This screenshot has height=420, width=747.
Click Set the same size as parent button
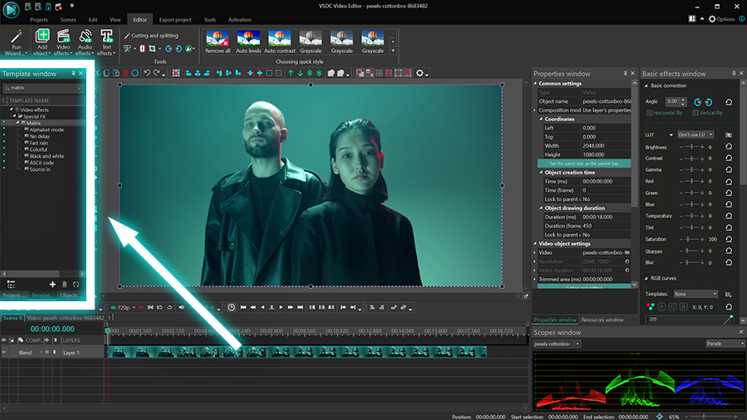pos(584,164)
